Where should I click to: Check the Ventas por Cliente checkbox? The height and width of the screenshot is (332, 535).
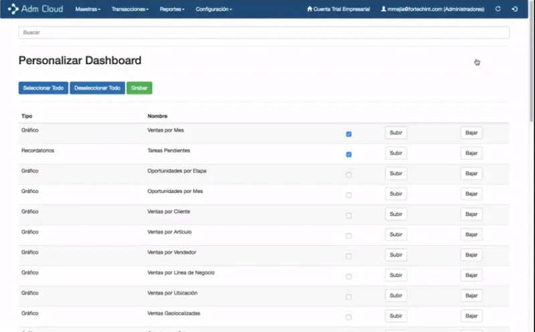click(348, 215)
